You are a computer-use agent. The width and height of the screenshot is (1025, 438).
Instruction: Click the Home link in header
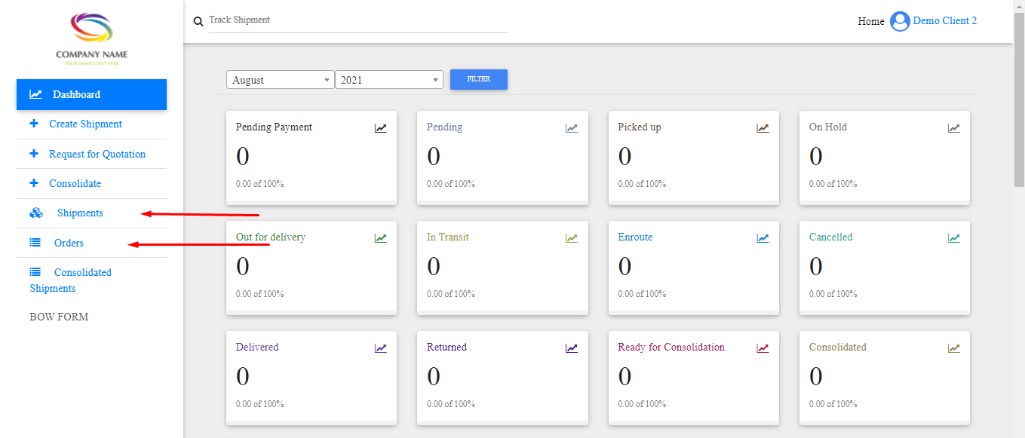tap(870, 22)
